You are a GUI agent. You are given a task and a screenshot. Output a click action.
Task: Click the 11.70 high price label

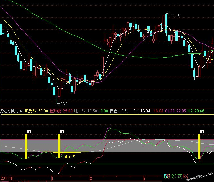[x=175, y=15]
